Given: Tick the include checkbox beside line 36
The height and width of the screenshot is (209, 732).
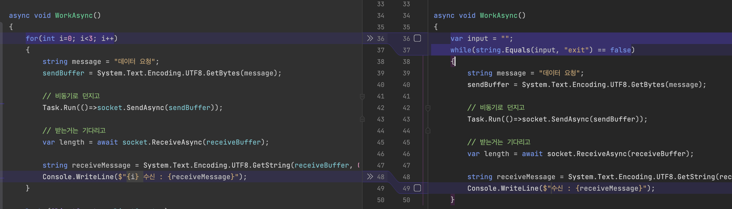Looking at the screenshot, I should (417, 38).
